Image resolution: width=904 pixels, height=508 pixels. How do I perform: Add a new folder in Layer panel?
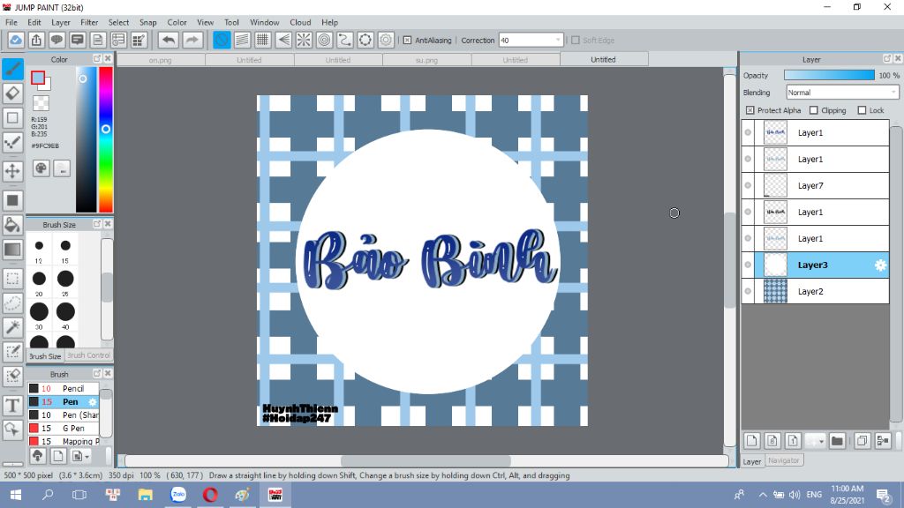pyautogui.click(x=837, y=441)
